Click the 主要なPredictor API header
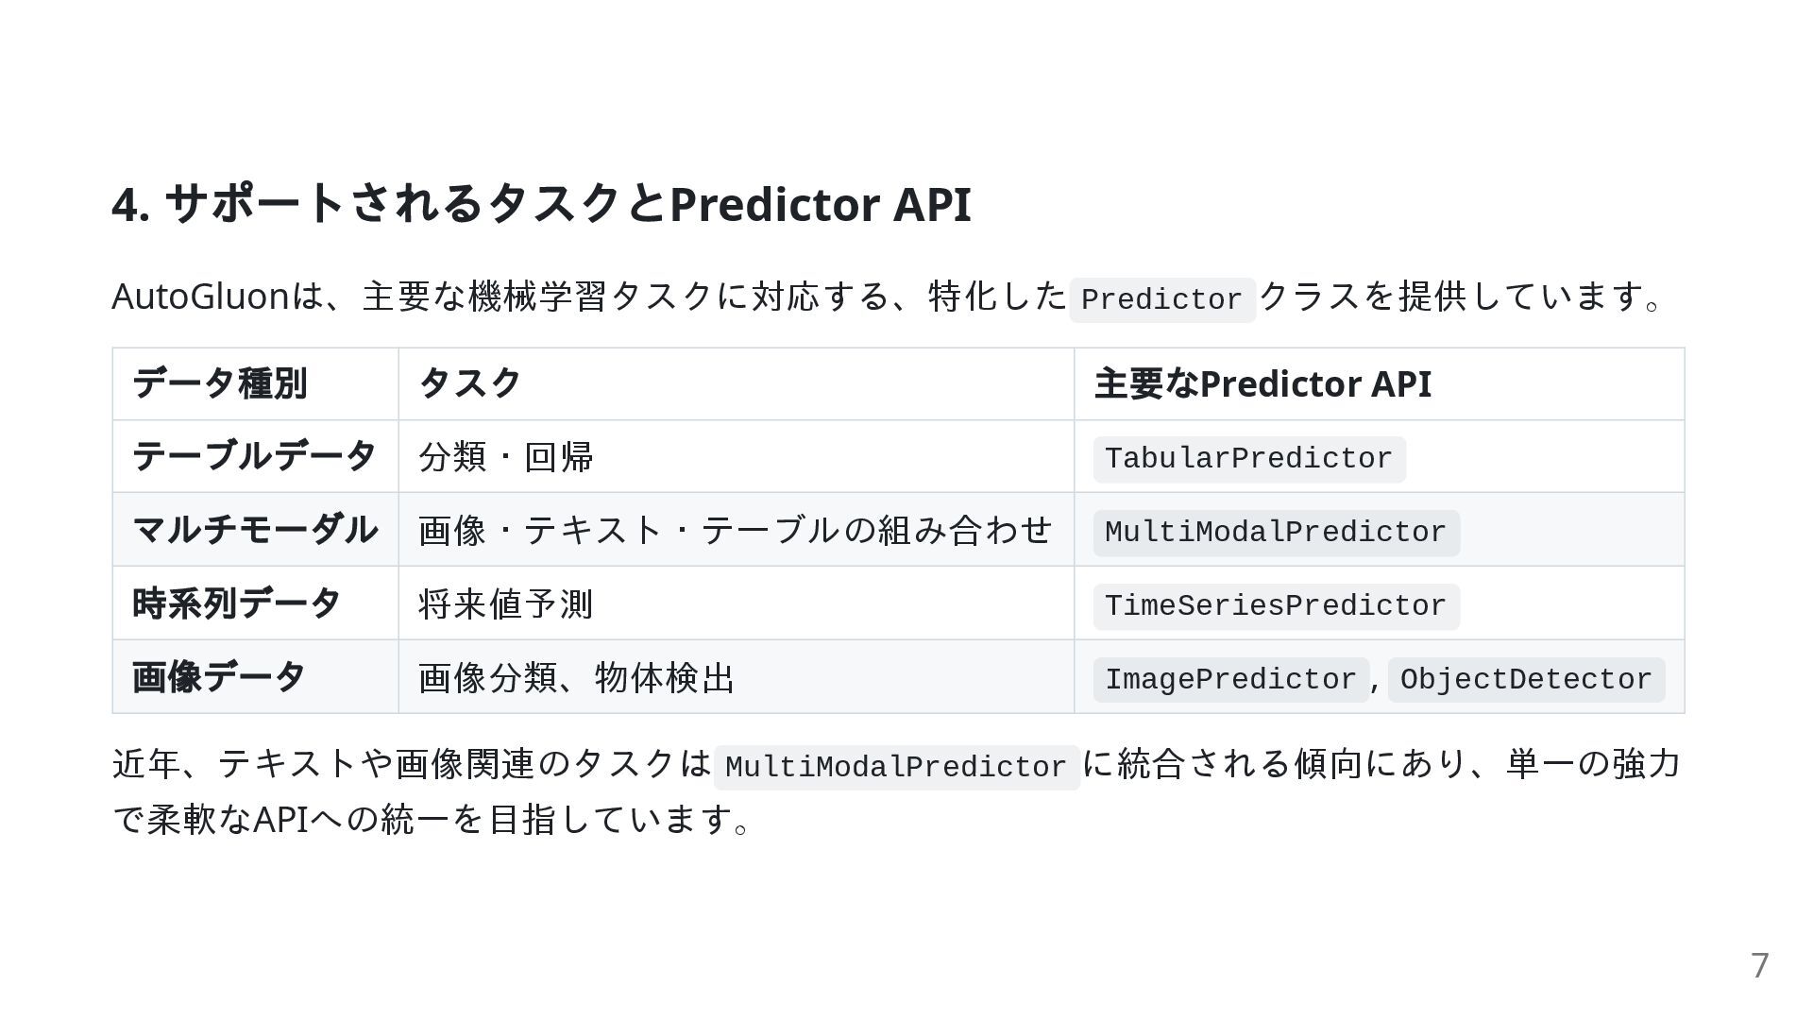The height and width of the screenshot is (1020, 1813). tap(1262, 383)
